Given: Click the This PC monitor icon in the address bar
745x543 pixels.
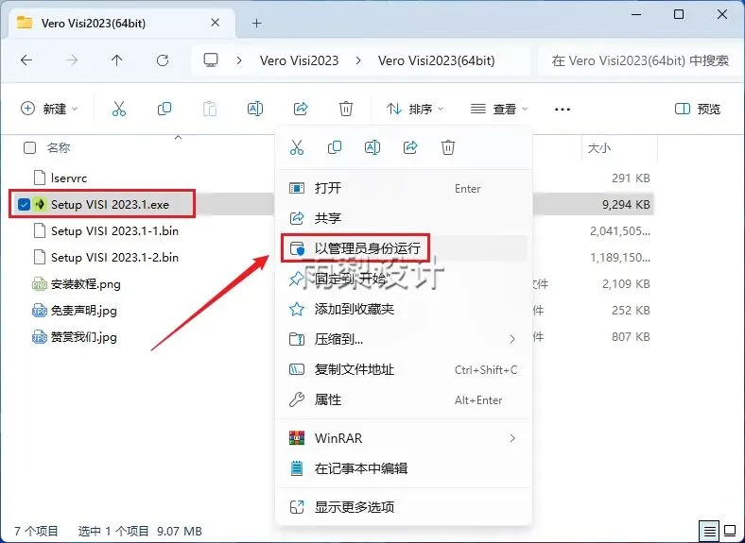Looking at the screenshot, I should tap(211, 60).
